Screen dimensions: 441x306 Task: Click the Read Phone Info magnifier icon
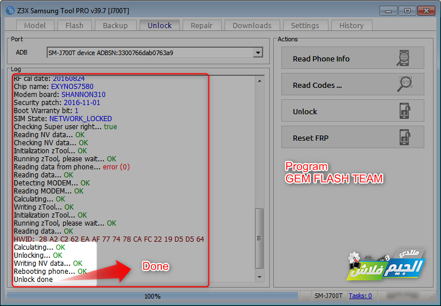click(x=403, y=58)
